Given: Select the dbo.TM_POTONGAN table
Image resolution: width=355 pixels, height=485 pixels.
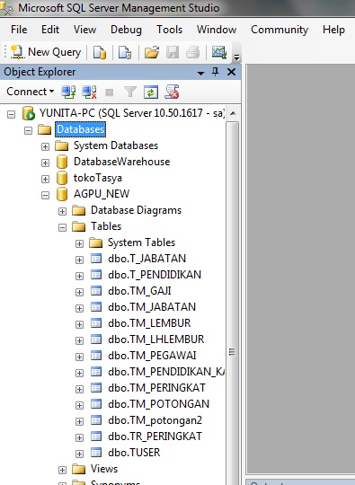Looking at the screenshot, I should (x=158, y=404).
